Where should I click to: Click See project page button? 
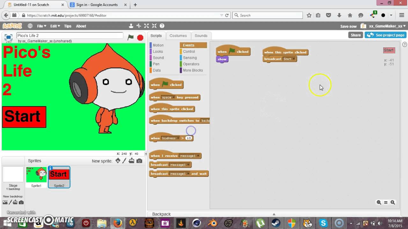(x=385, y=35)
